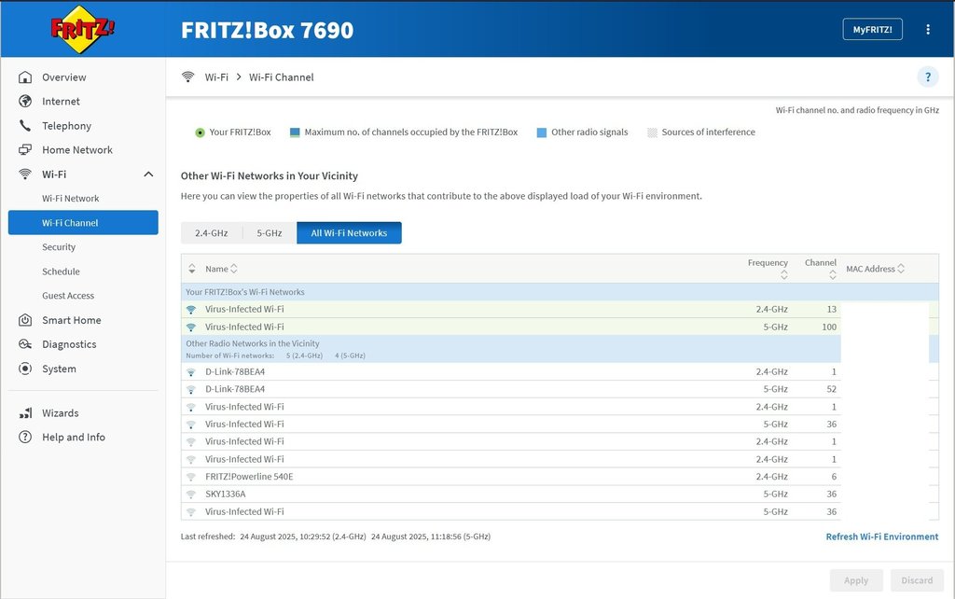955x599 pixels.
Task: Sort table by MAC Address column
Action: tap(901, 269)
